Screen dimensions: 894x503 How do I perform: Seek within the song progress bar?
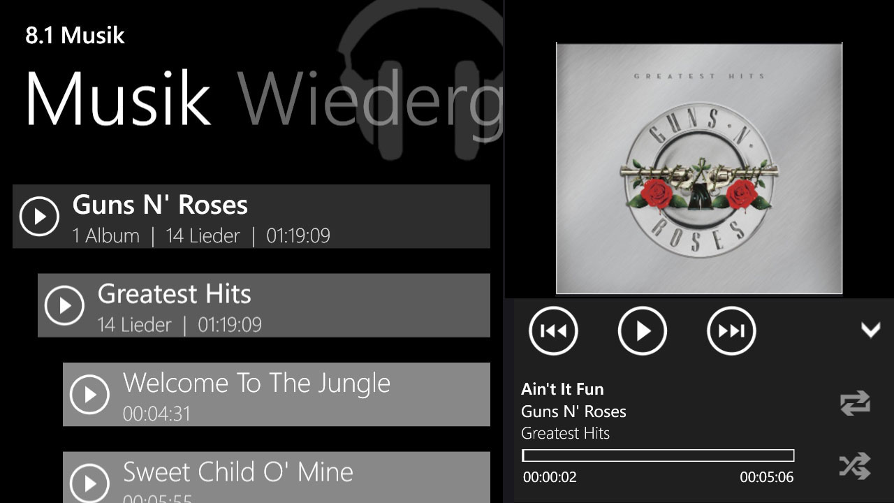point(658,455)
